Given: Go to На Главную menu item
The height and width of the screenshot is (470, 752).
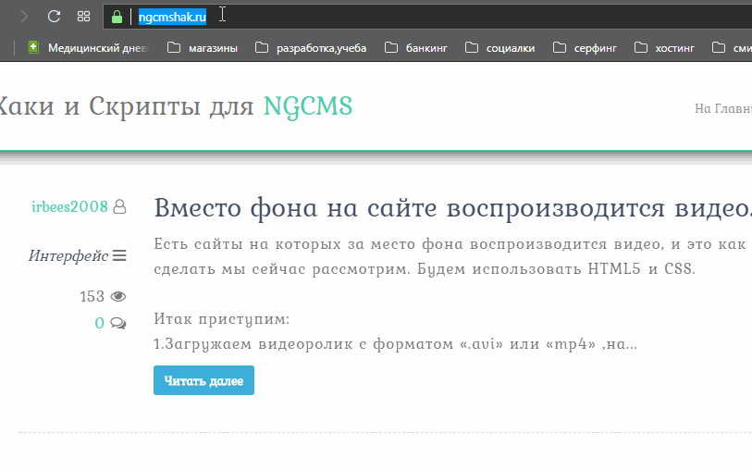Looking at the screenshot, I should click(x=723, y=109).
